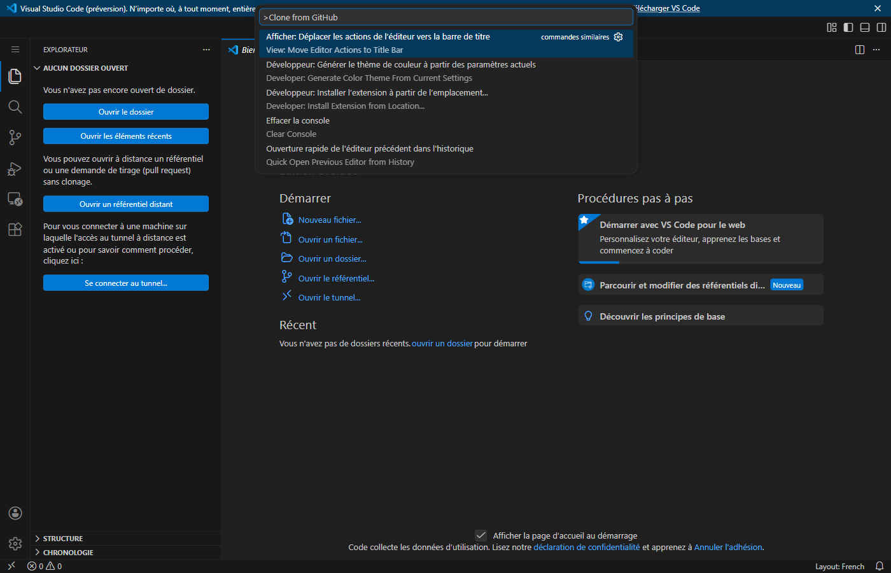
Task: Expand the STRUCTURE section
Action: click(x=64, y=538)
